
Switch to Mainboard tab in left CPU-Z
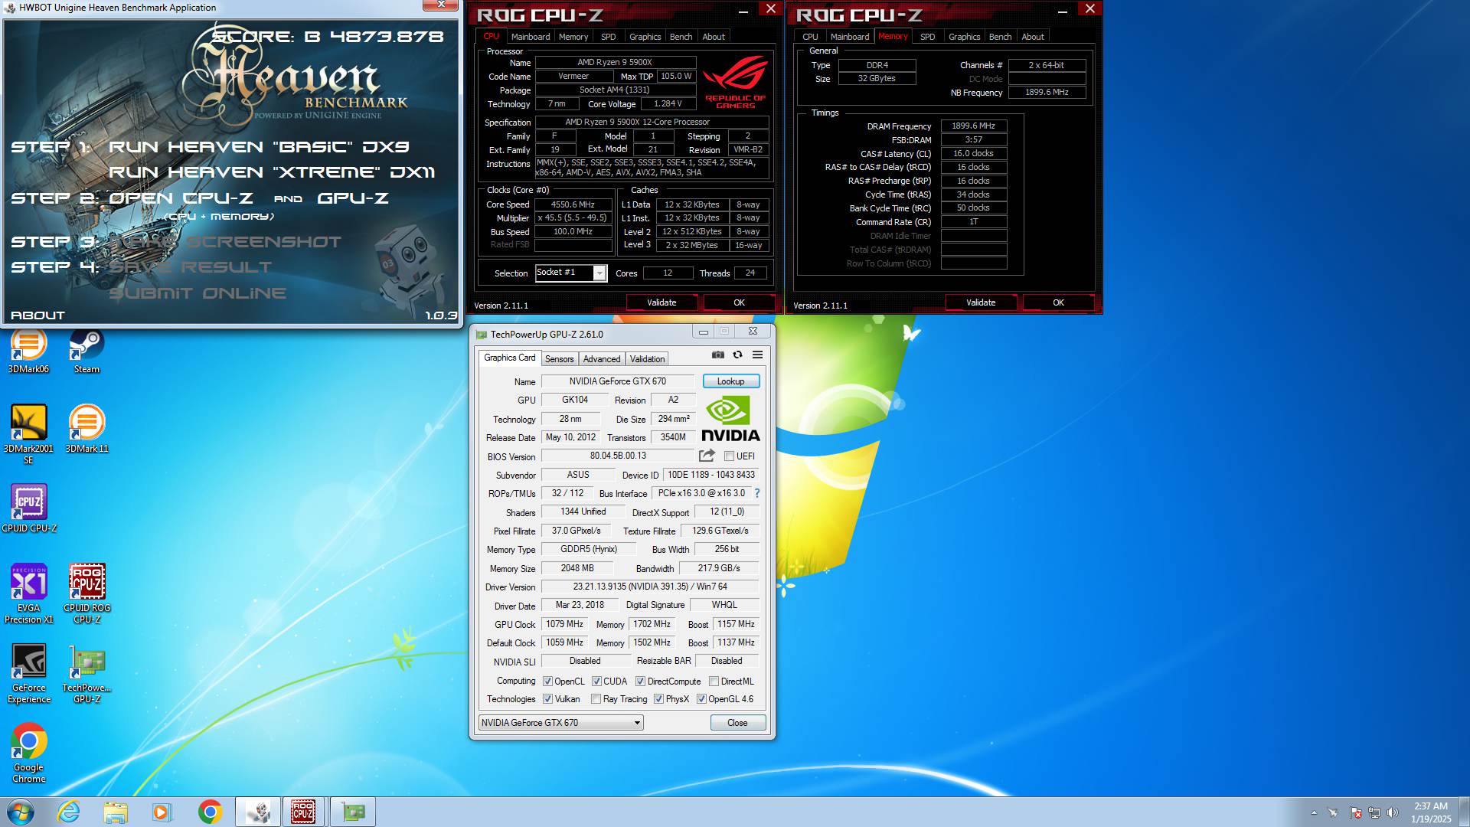531,37
